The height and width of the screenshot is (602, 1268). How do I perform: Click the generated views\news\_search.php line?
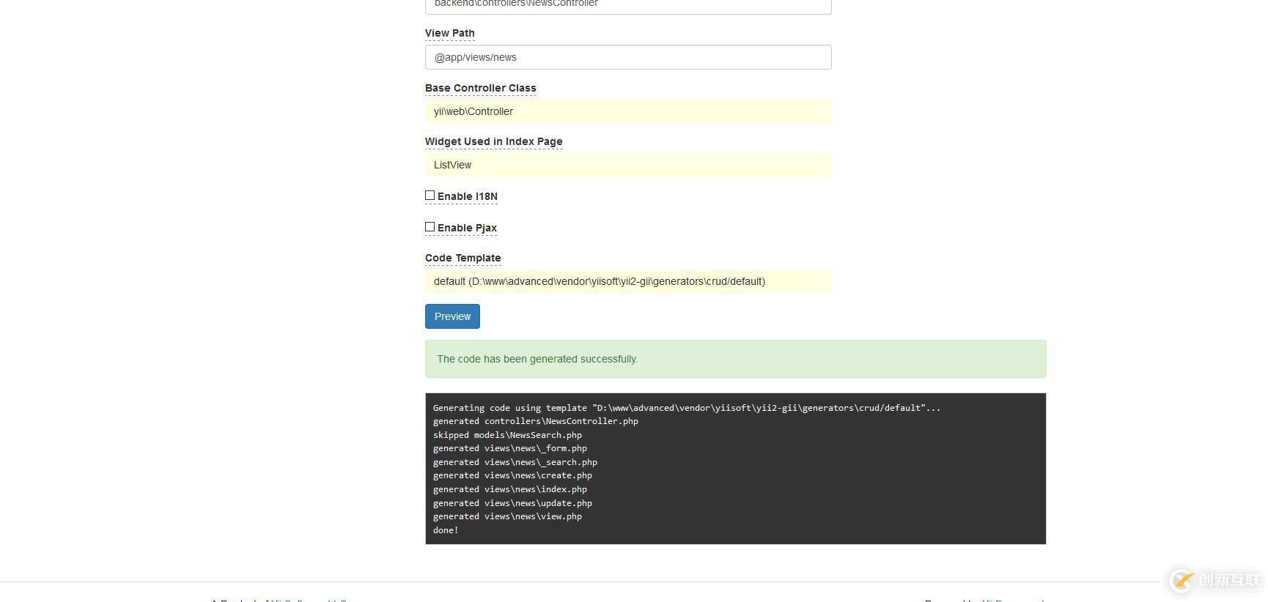coord(515,462)
